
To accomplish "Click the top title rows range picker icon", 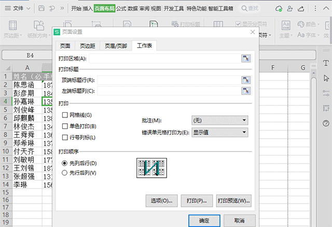I will (246, 80).
